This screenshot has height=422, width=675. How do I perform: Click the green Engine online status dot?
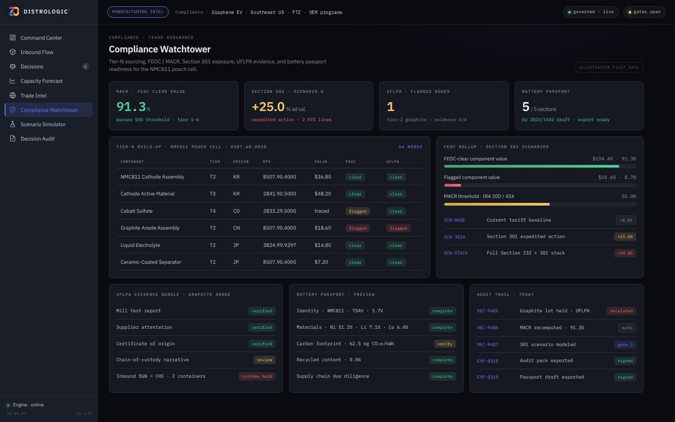tap(8, 405)
